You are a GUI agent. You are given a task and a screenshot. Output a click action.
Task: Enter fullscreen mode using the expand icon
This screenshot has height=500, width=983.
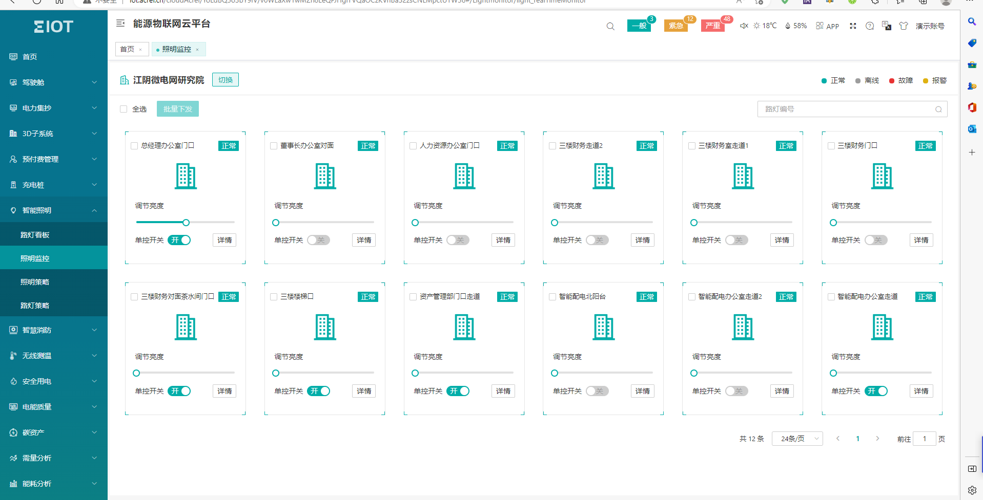point(853,26)
